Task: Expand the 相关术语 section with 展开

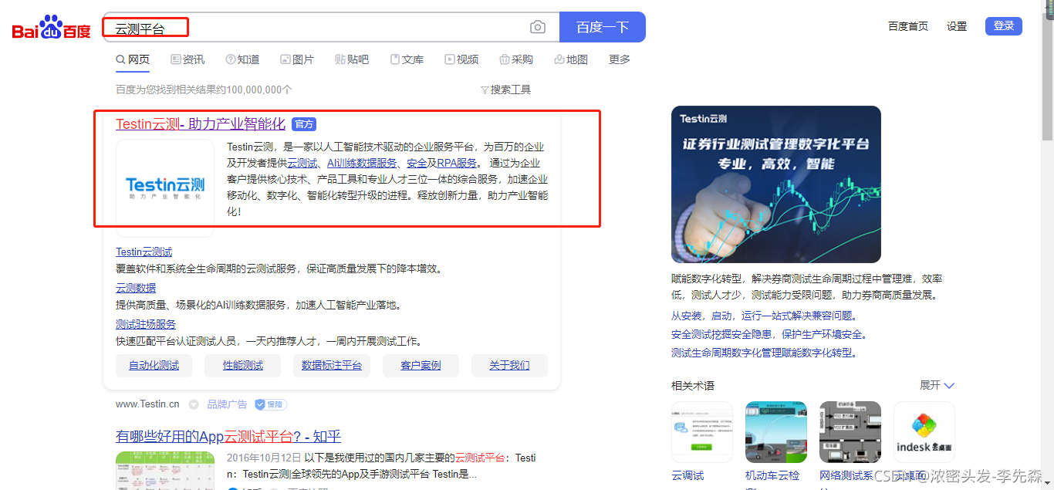Action: [937, 385]
